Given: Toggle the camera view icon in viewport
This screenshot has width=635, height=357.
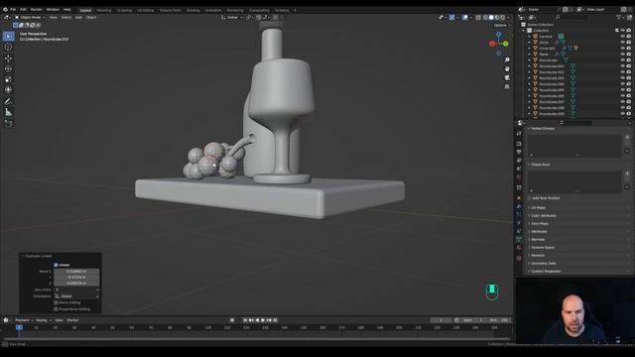Looking at the screenshot, I should click(507, 77).
